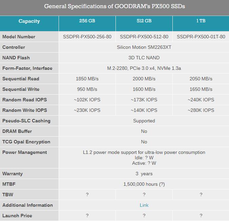Click the TBW '?' under 512 GB
Screen dimensions: 229x221
[144, 195]
